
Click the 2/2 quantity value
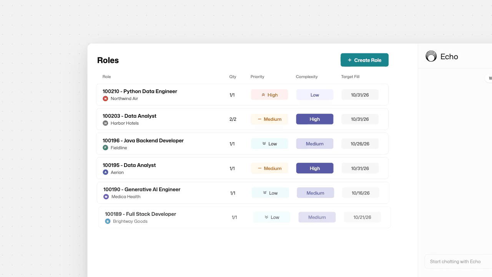coord(233,119)
